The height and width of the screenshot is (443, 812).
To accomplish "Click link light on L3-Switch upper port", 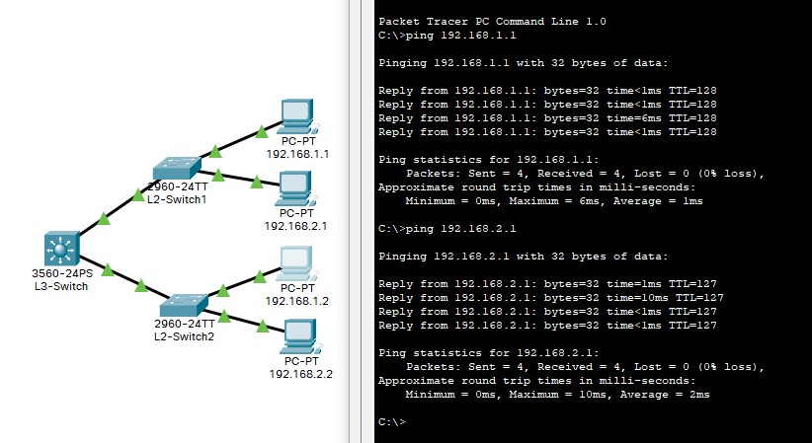I will pyautogui.click(x=104, y=218).
